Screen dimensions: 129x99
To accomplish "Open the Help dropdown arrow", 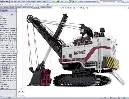I will click(x=125, y=2).
